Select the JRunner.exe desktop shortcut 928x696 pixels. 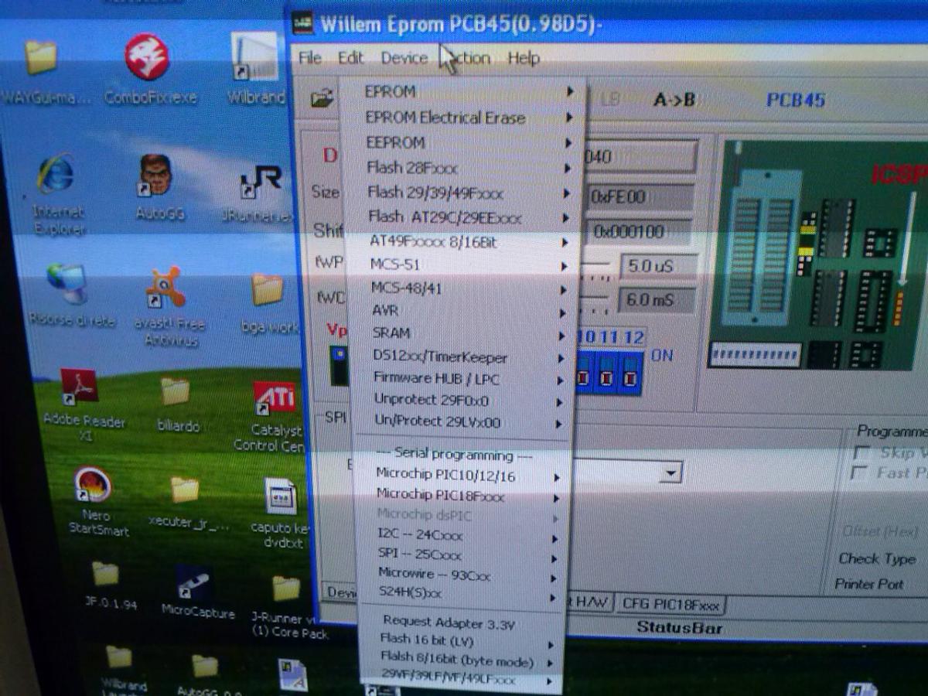click(259, 193)
